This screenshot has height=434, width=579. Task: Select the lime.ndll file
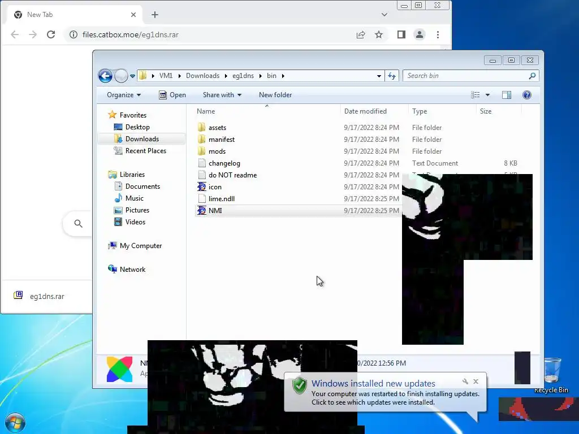216,198
